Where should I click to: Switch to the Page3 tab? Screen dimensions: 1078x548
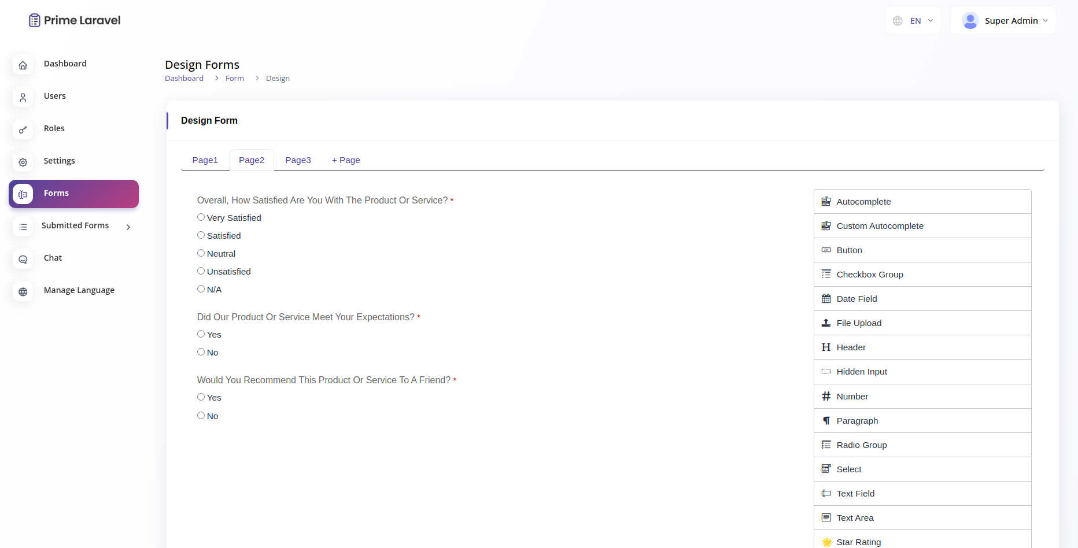pos(298,160)
